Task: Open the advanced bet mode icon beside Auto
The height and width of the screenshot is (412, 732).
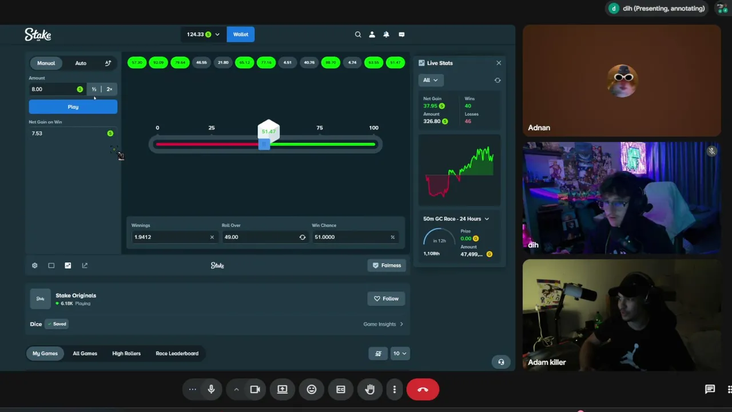Action: pyautogui.click(x=108, y=63)
